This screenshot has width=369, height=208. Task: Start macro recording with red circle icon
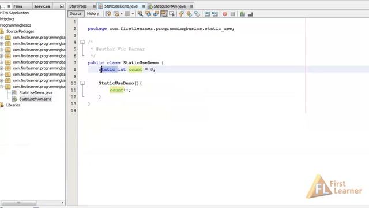[225, 14]
